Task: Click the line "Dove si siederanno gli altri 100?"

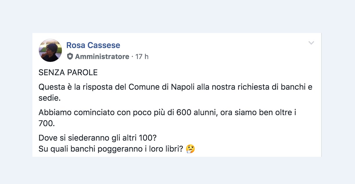Action: 98,138
